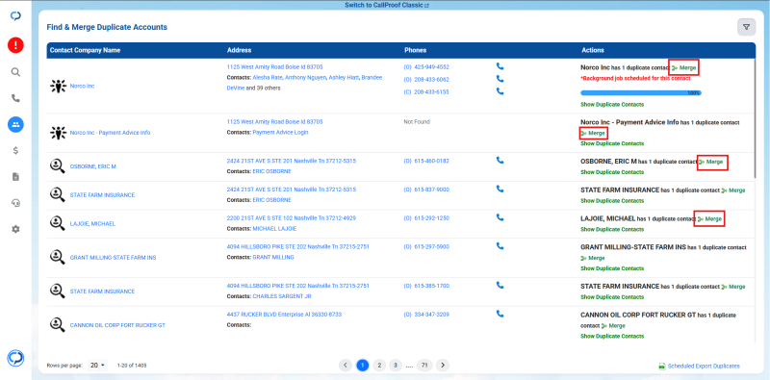Jump to page 71

coord(424,366)
